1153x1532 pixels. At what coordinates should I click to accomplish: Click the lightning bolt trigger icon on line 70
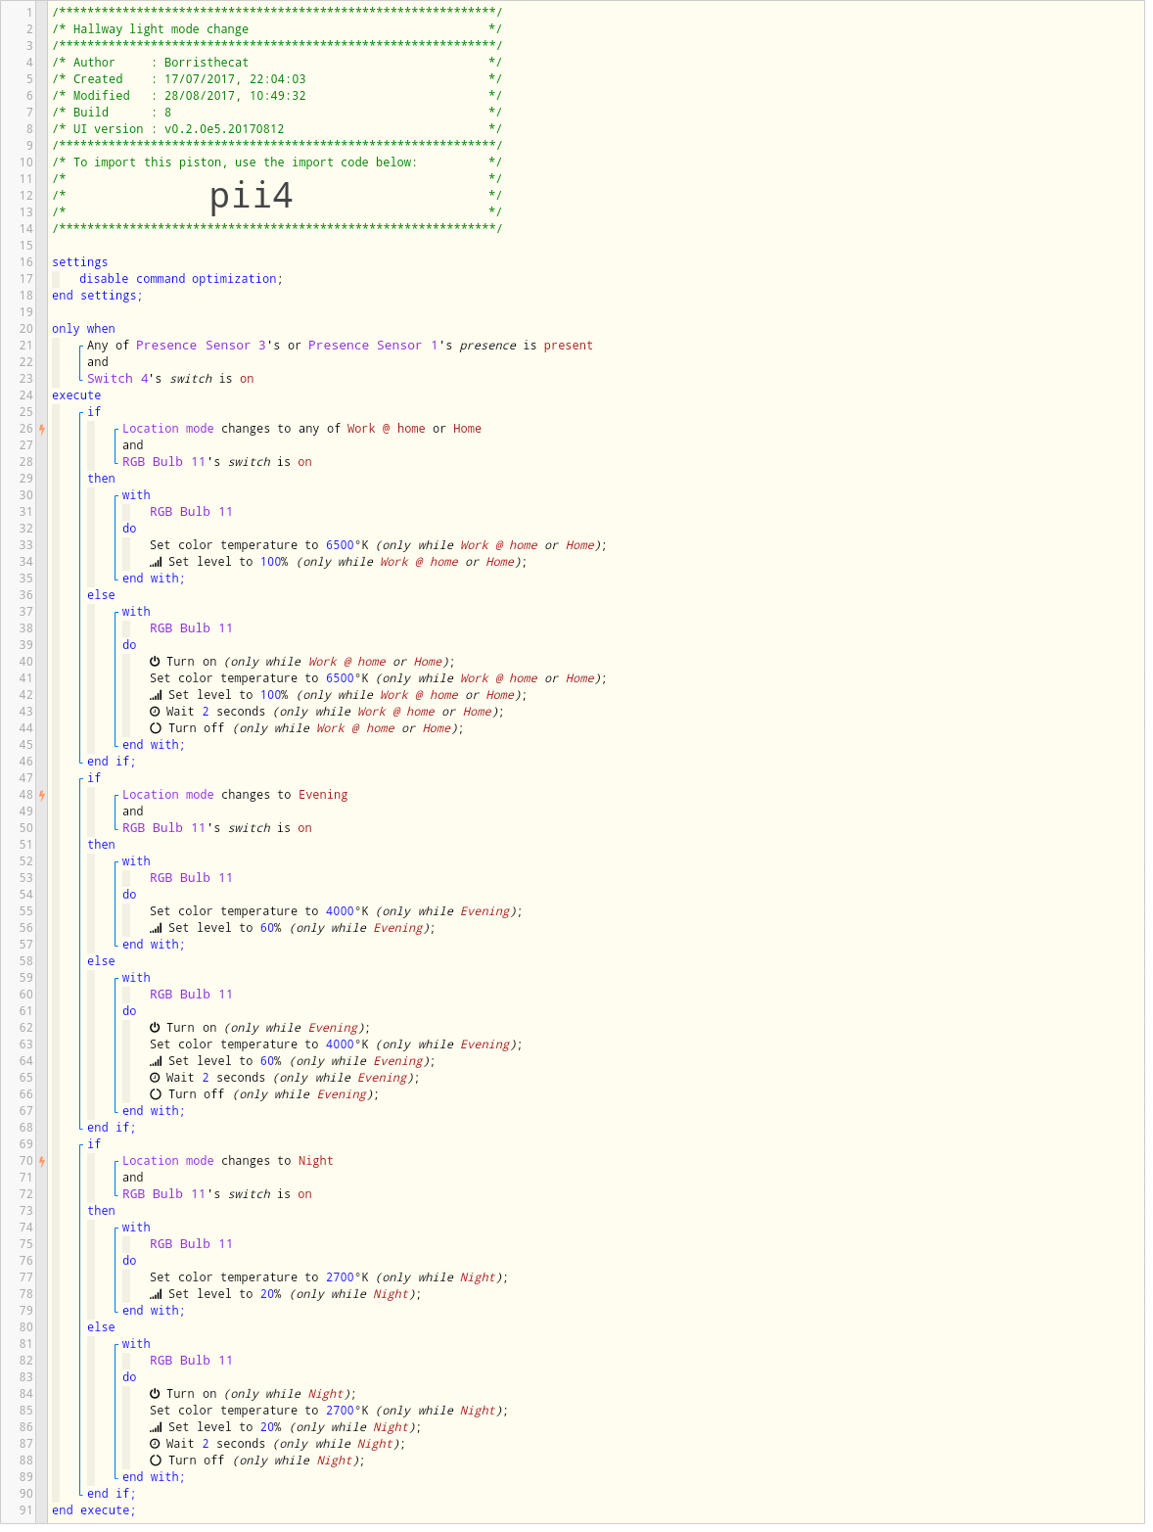click(42, 1161)
